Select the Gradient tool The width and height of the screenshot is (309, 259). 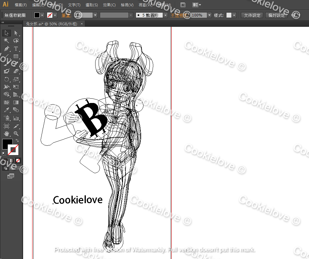click(x=16, y=102)
